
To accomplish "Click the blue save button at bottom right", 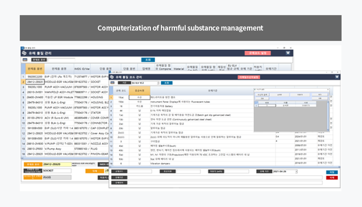I will click(x=331, y=172).
